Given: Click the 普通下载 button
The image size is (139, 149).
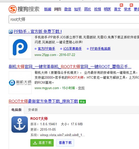Looking at the screenshot, I should coord(65,143).
